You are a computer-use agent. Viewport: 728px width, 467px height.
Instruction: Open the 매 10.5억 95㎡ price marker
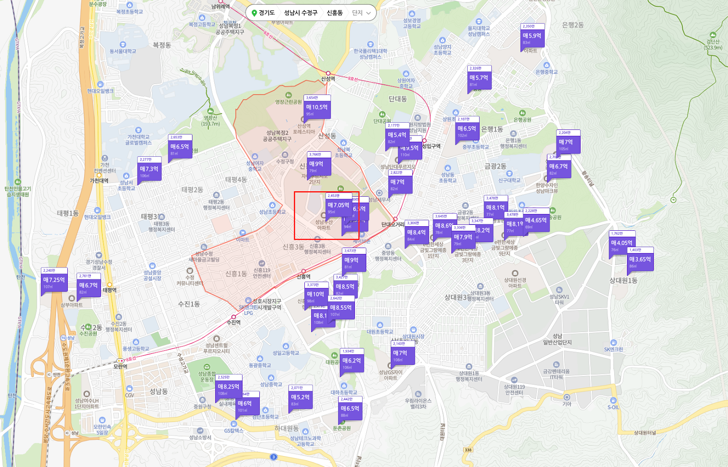[x=317, y=107]
